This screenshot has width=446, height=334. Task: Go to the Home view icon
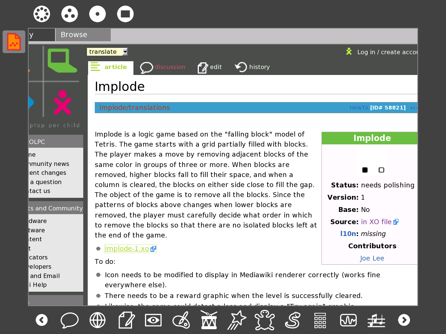[x=97, y=14]
